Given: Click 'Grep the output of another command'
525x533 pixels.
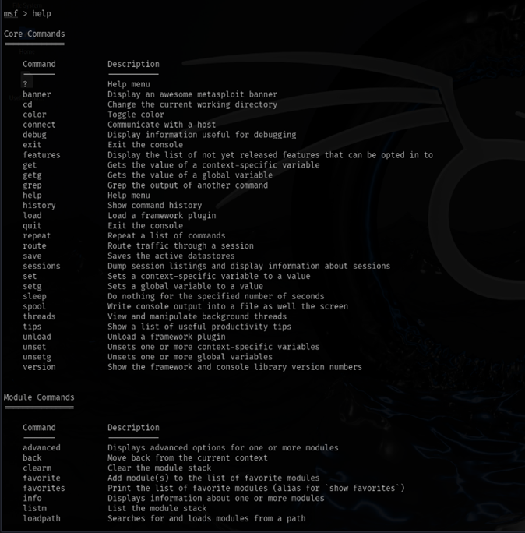Looking at the screenshot, I should [x=188, y=185].
